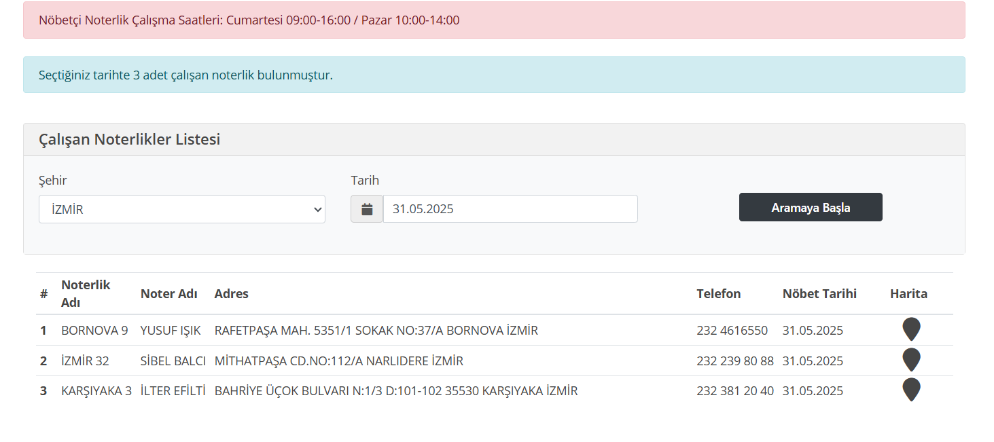Click notary name SİBEL BALCI
This screenshot has width=994, height=442.
(173, 361)
